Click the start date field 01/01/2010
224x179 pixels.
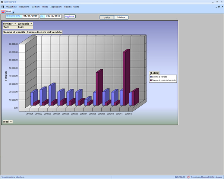point(31,16)
